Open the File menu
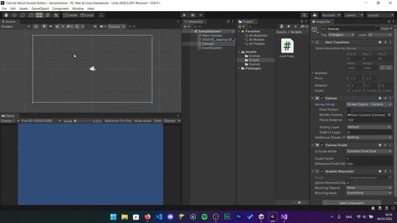The image size is (397, 223). pos(4,9)
